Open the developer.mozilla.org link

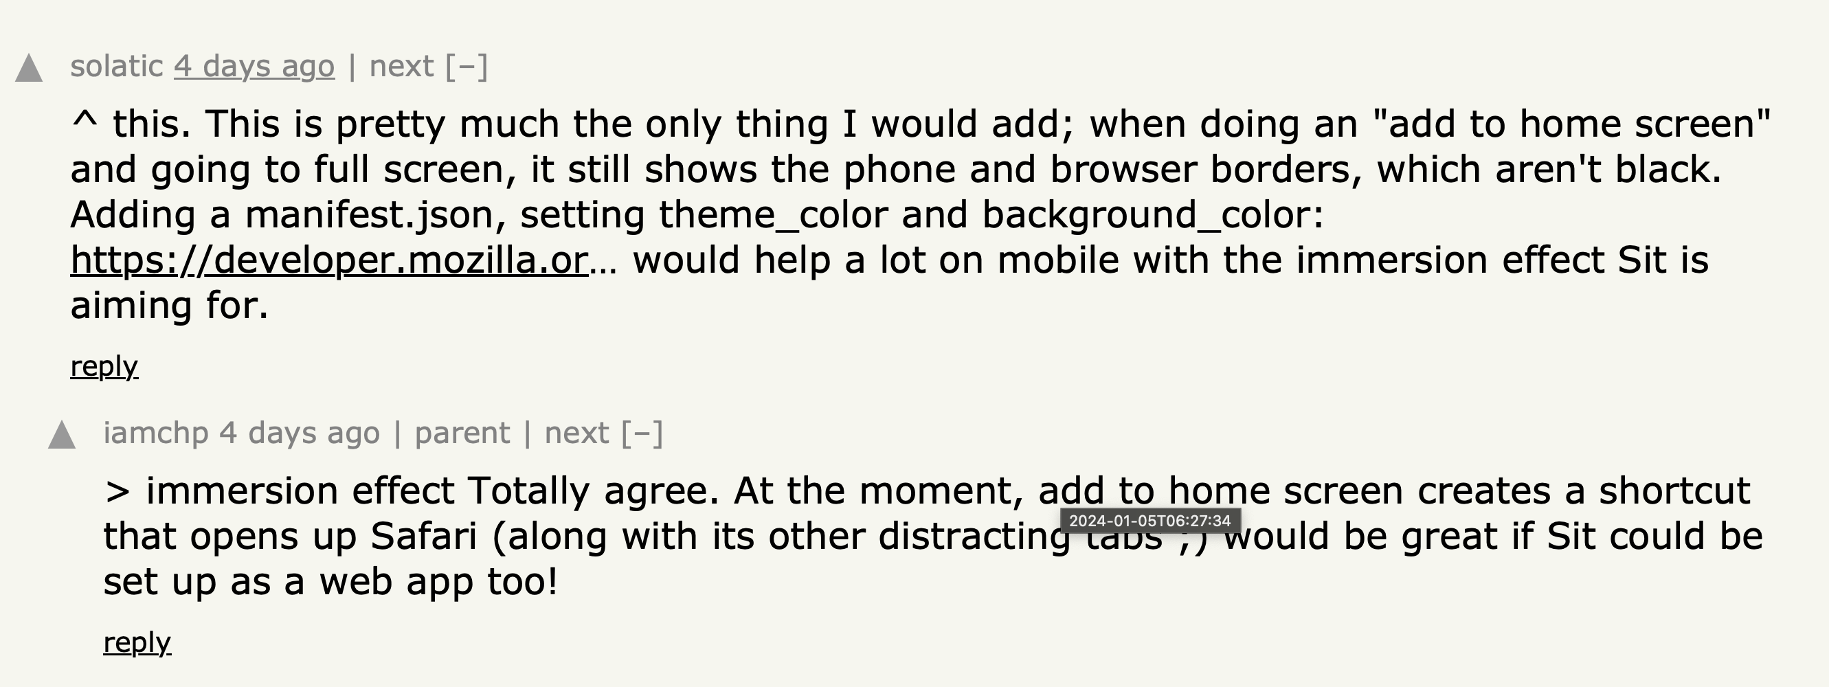(x=329, y=260)
